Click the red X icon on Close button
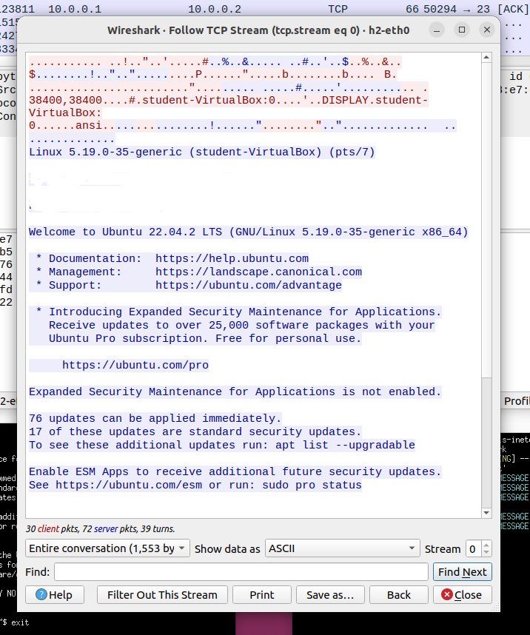Screen dimensions: 530x635 [x=447, y=594]
